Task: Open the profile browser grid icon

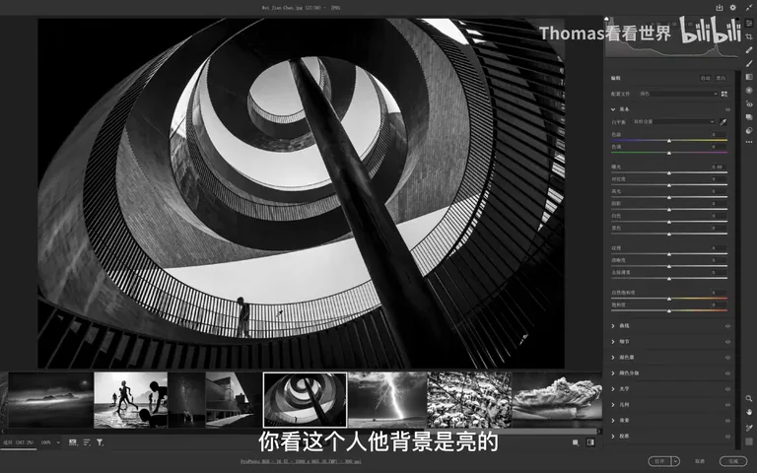Action: click(x=724, y=94)
